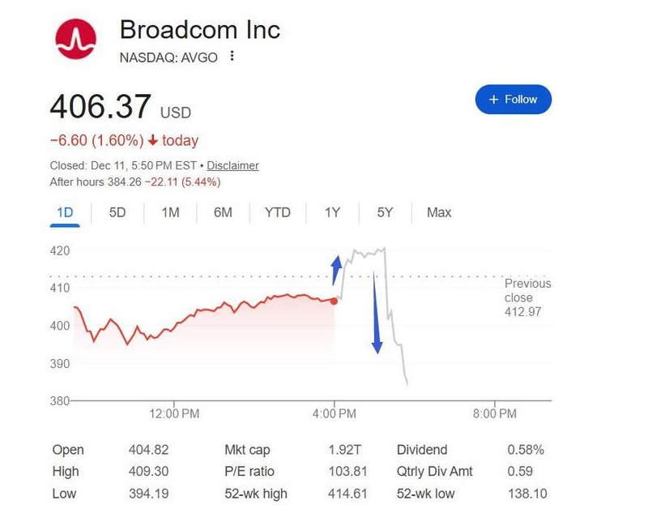The image size is (648, 526).
Task: Select the 1D chart range tab
Action: [65, 212]
